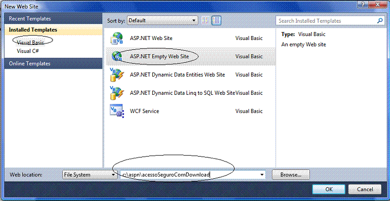390x201 pixels.
Task: Pick the Dynamic Data Linq to SQL icon
Action: point(117,93)
